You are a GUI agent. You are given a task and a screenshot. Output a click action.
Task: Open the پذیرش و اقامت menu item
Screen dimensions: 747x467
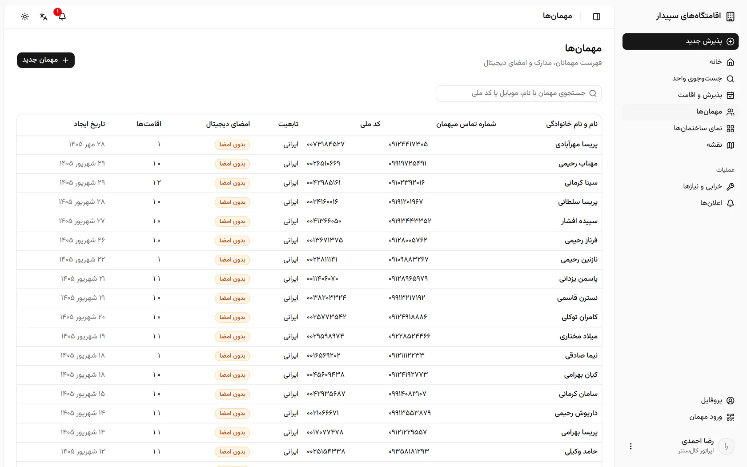coord(680,95)
